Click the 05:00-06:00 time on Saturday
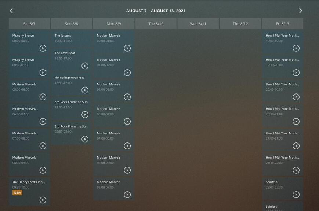The height and width of the screenshot is (211, 319). 21,89
